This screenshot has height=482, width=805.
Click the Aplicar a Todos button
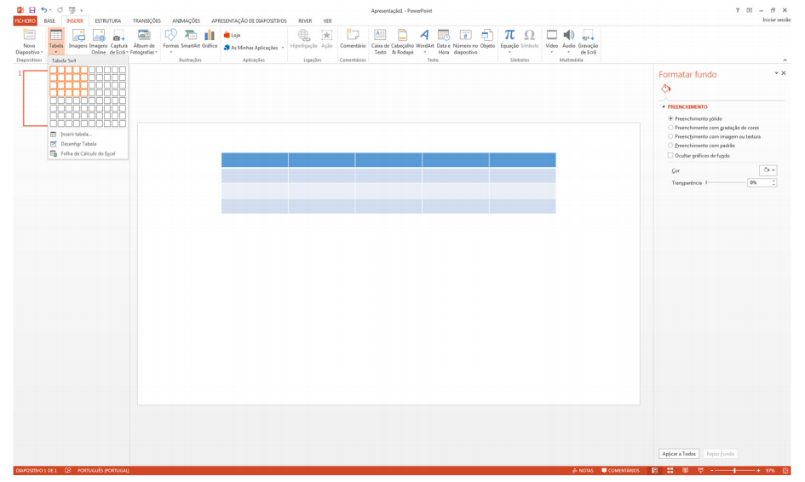tap(679, 454)
